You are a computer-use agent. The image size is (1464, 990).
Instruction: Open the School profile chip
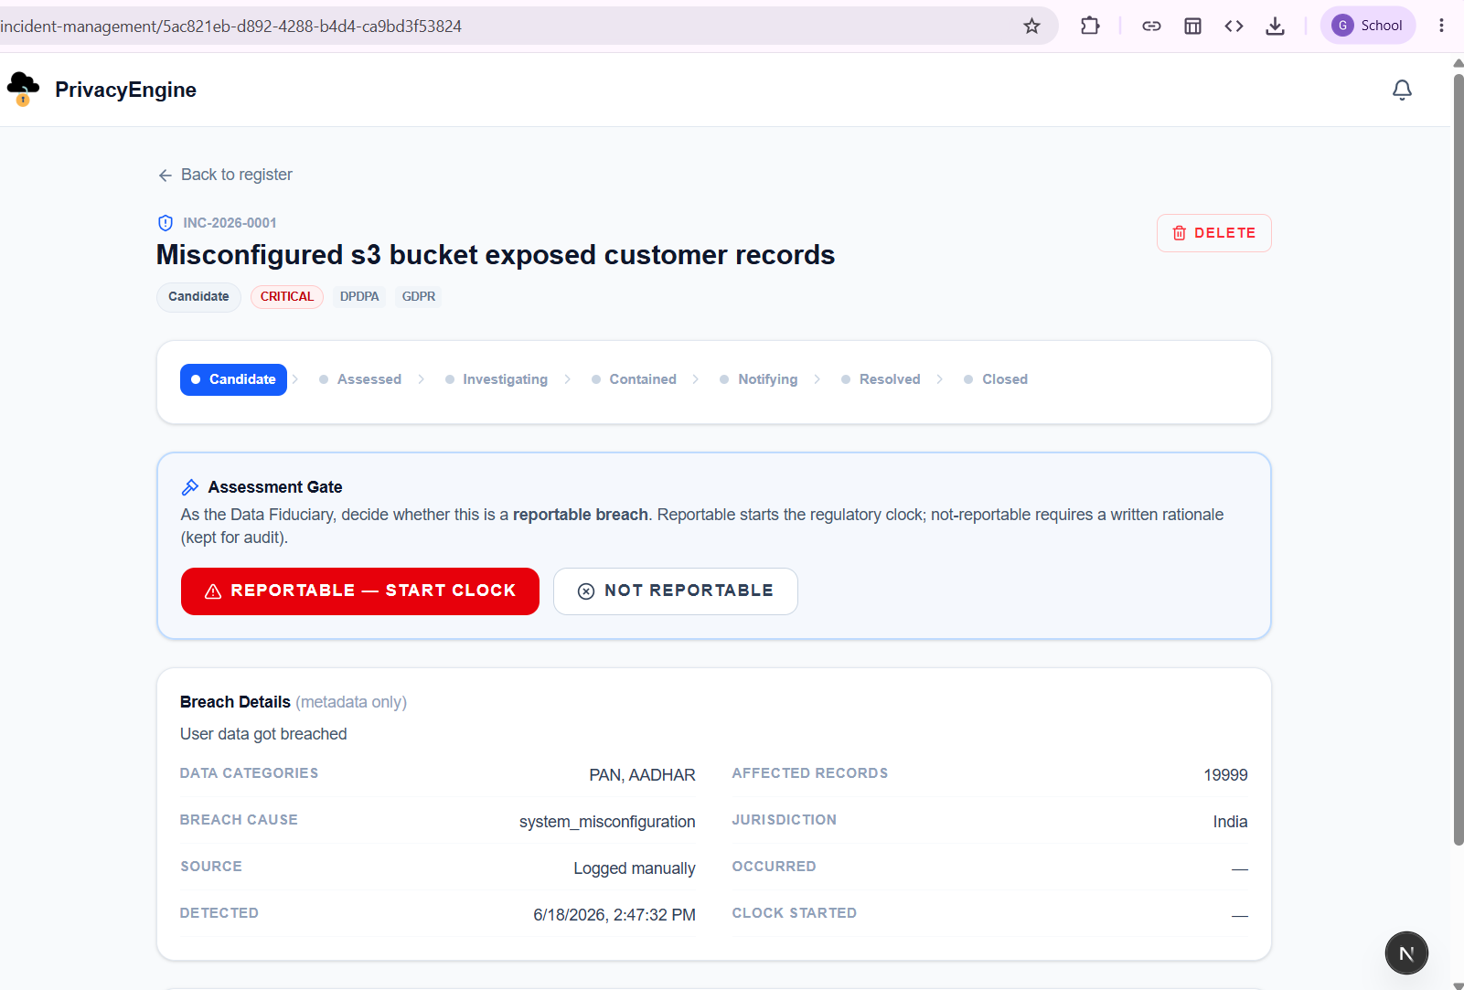pyautogui.click(x=1368, y=26)
